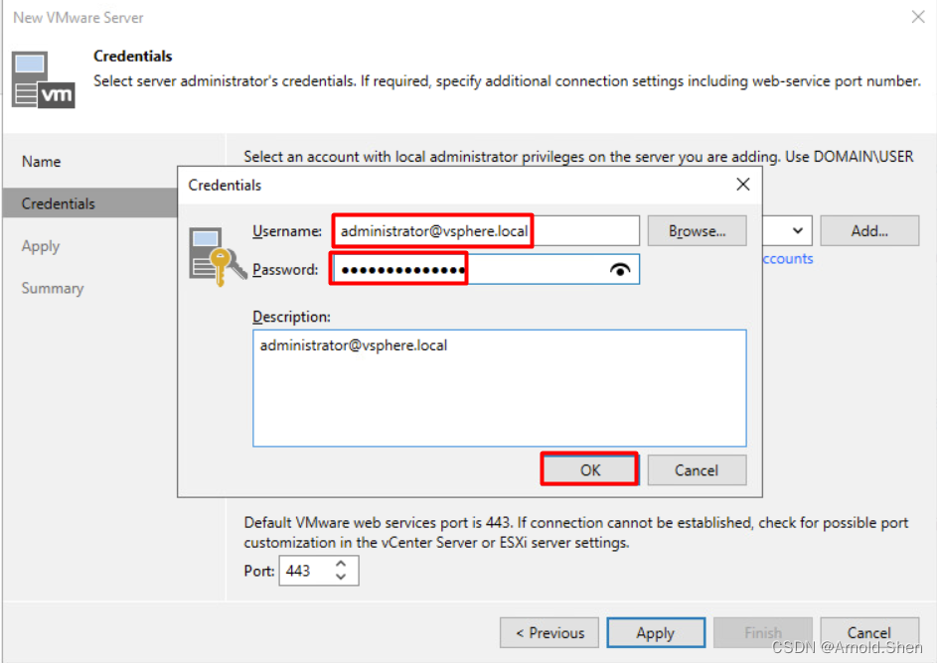
Task: Open the Manage accounts link
Action: [788, 258]
